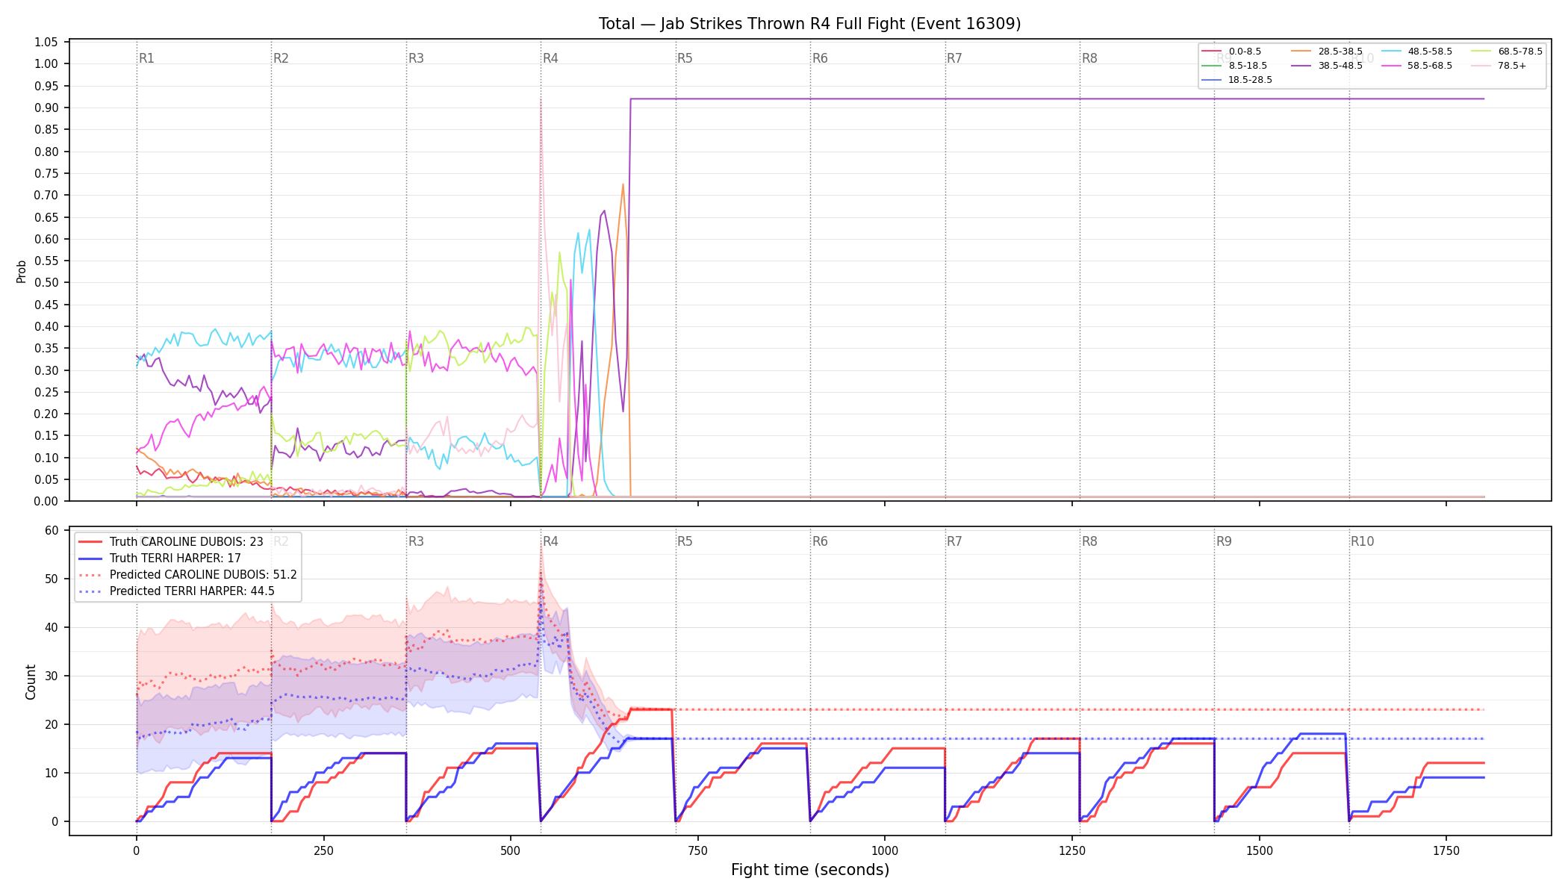Click the R9 round marker in Count chart
Screen dimensions: 1568x896
coord(1224,541)
